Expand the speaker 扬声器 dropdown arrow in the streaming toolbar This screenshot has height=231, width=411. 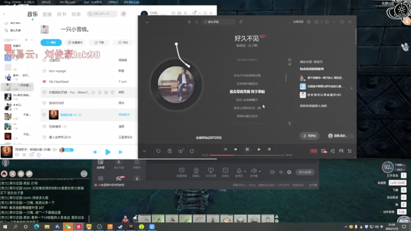[260, 171]
